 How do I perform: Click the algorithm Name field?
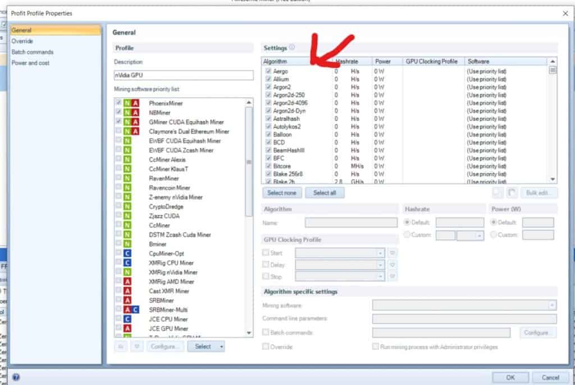point(351,222)
